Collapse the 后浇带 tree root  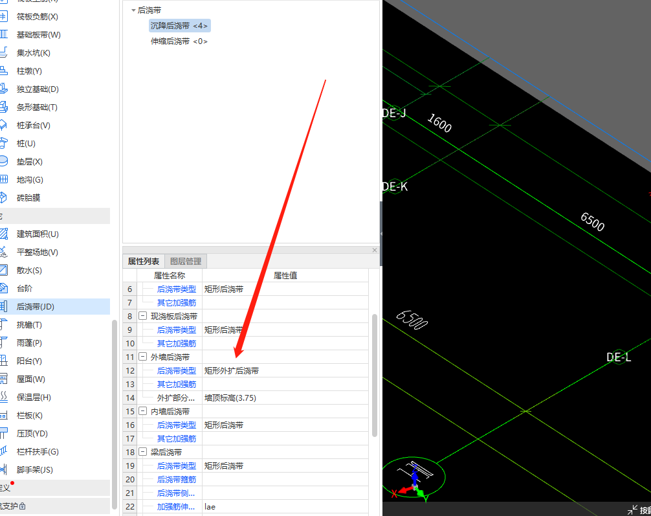tap(133, 10)
